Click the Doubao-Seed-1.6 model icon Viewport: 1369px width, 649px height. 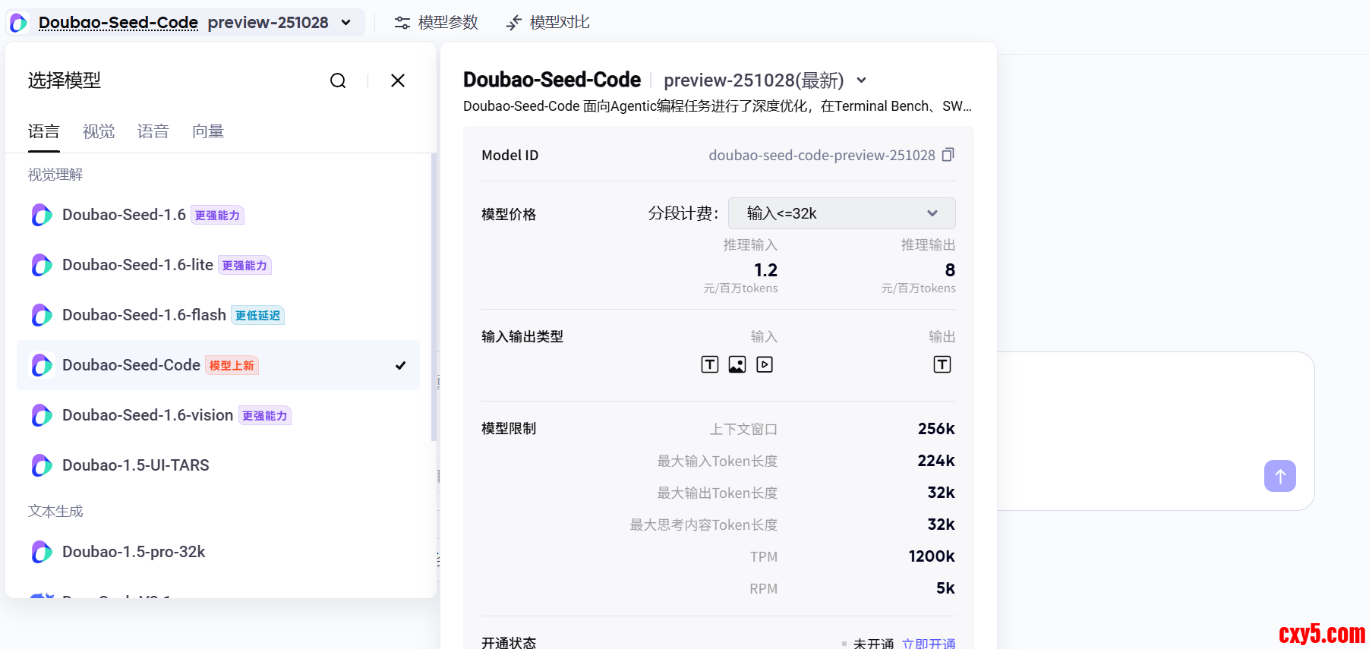(x=42, y=215)
